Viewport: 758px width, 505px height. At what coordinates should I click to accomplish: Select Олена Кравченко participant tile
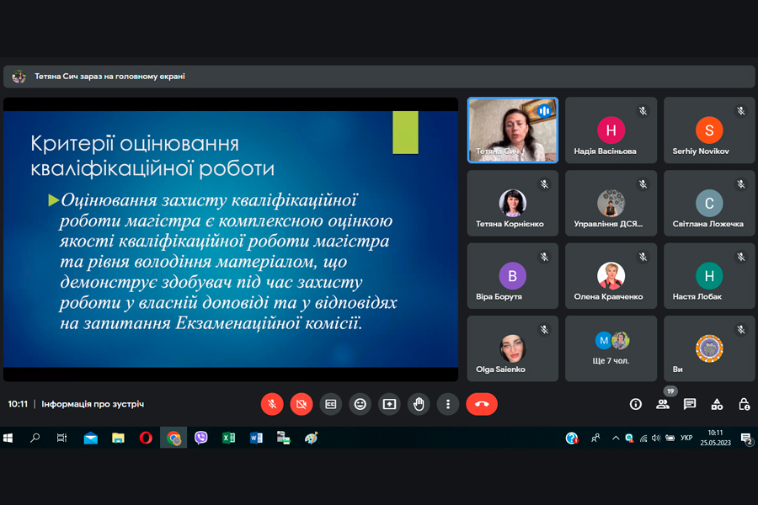click(611, 276)
